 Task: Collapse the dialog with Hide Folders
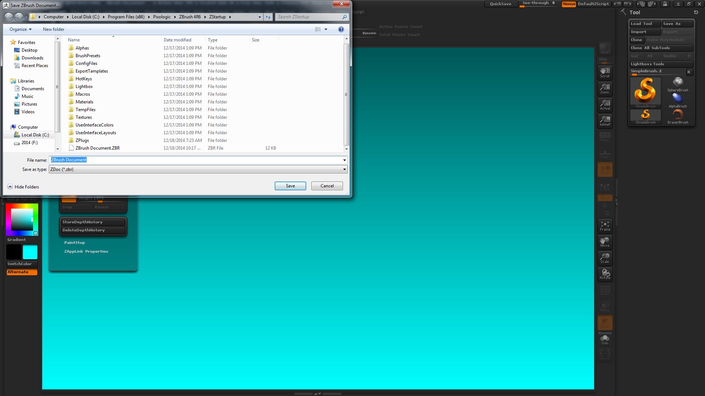(23, 187)
